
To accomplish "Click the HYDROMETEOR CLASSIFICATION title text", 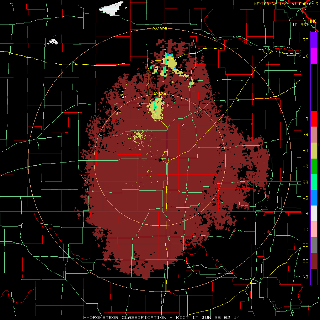I will 125,318.
